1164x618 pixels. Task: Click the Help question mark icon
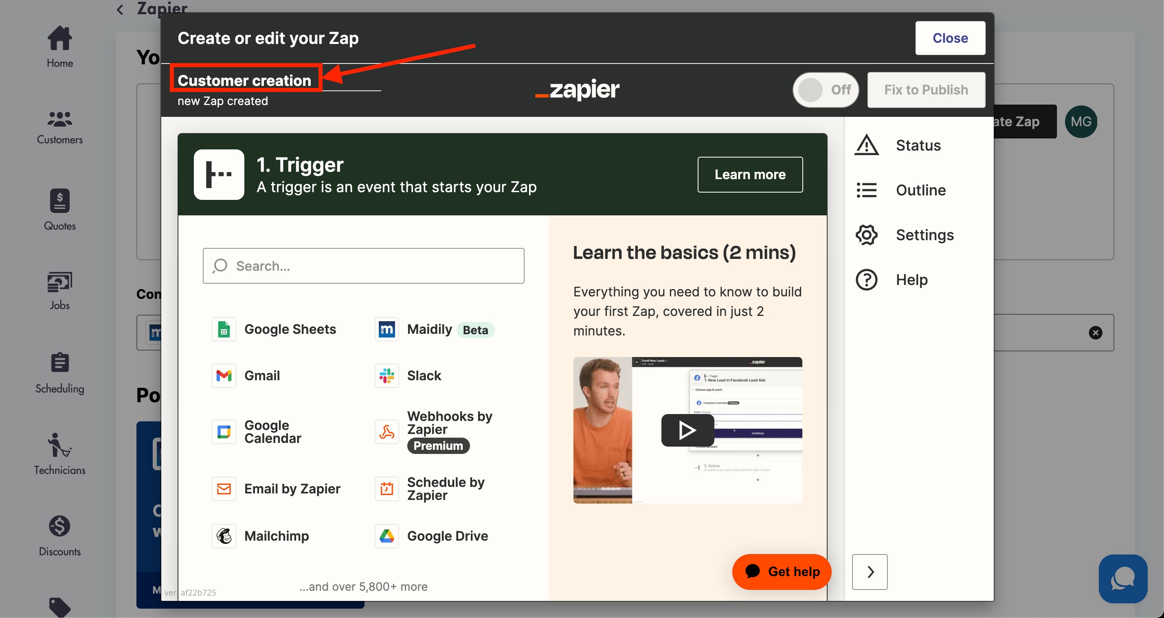click(x=866, y=279)
